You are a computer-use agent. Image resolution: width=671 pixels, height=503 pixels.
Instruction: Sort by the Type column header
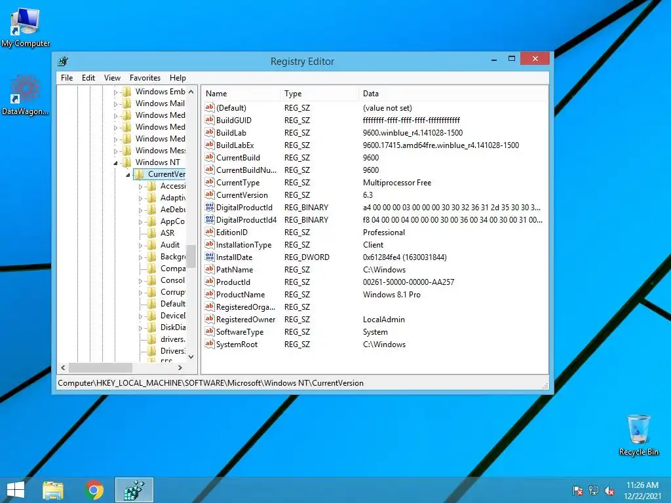coord(320,93)
